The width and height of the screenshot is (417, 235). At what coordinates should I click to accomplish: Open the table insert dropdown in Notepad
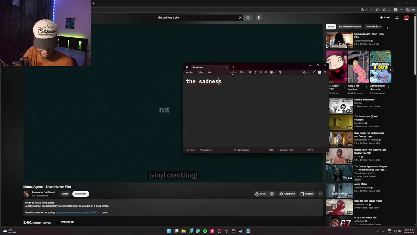click(x=272, y=72)
